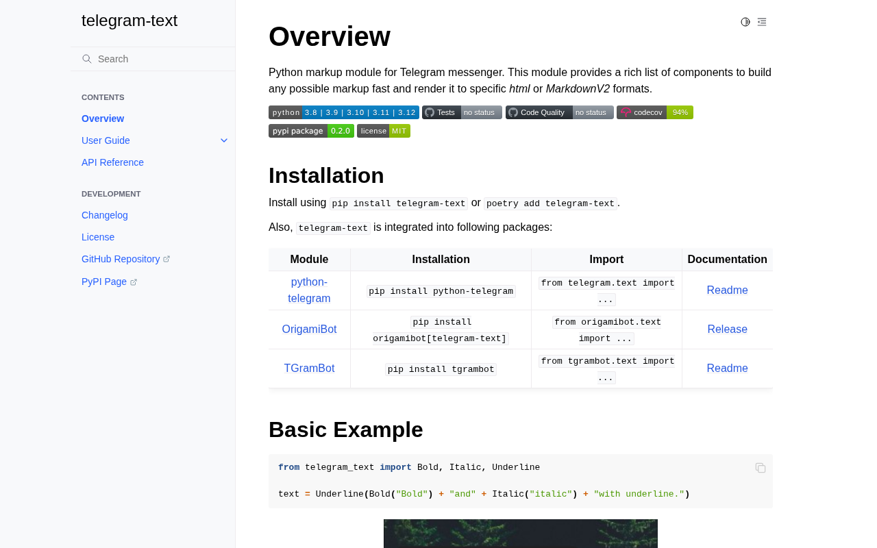
Task: Open the Code Quality badge
Action: [559, 112]
